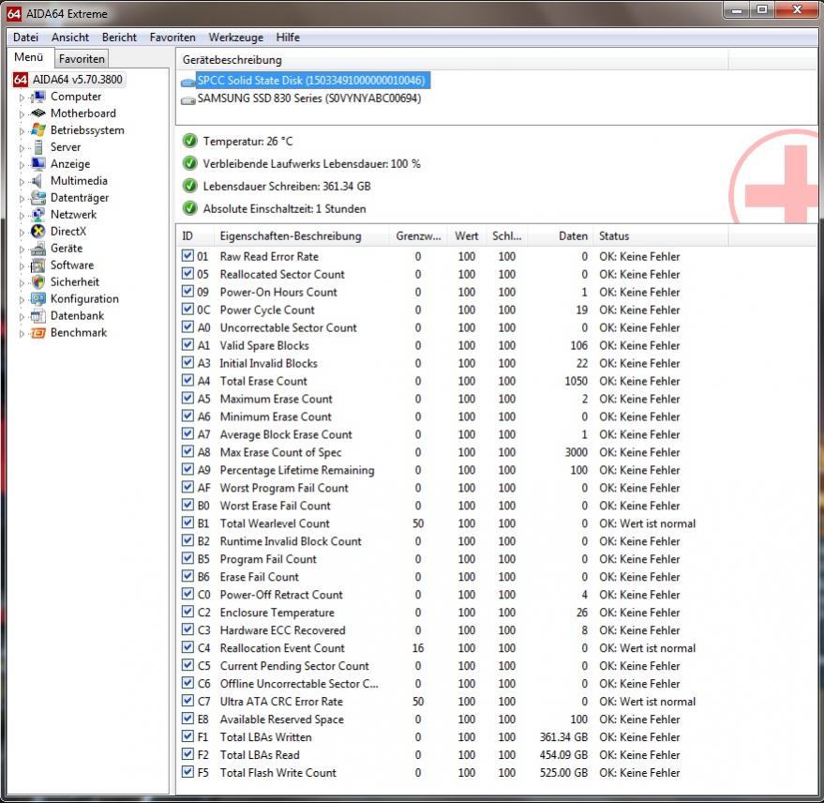Open the Favoriten menu in the menu bar
This screenshot has width=824, height=803.
[x=172, y=38]
